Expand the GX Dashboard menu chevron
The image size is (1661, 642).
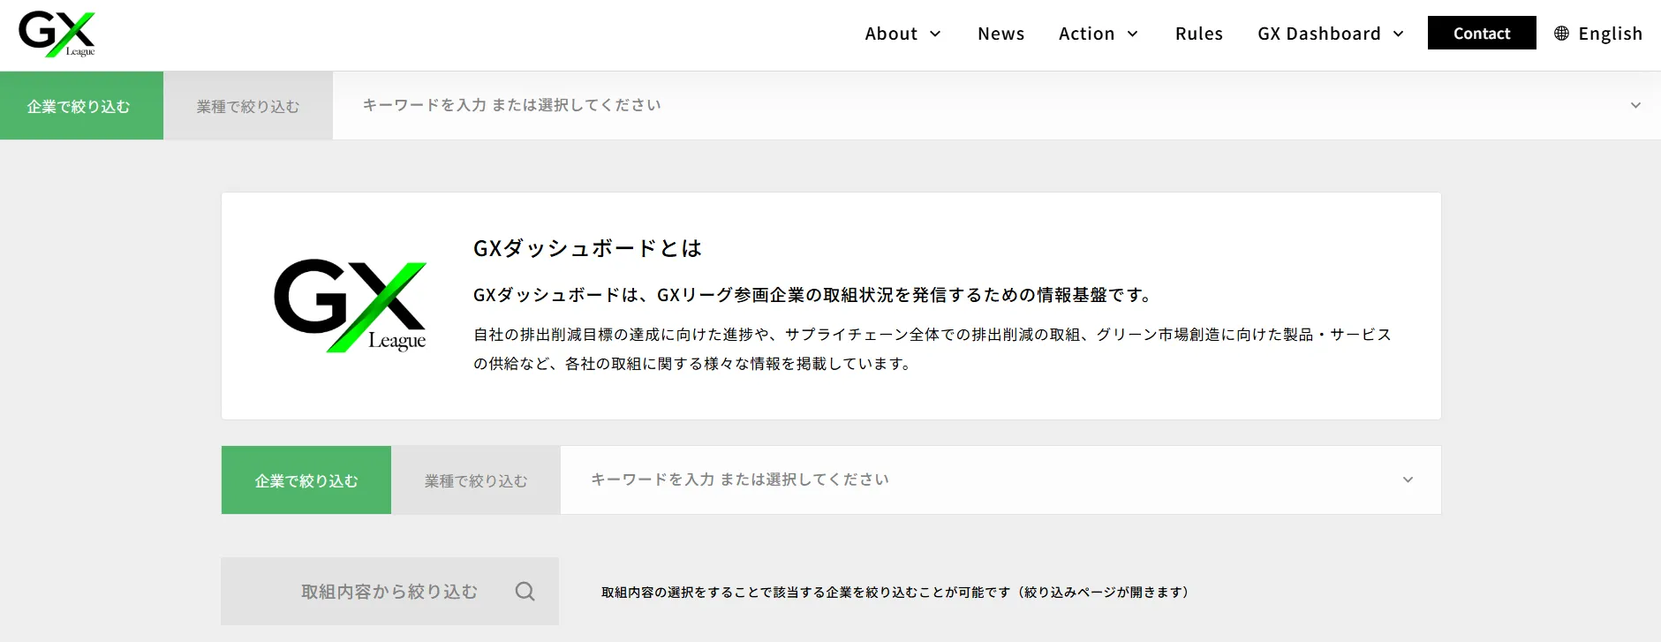(x=1398, y=34)
